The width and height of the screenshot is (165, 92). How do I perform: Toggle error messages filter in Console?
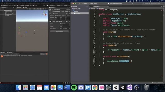point(47,54)
